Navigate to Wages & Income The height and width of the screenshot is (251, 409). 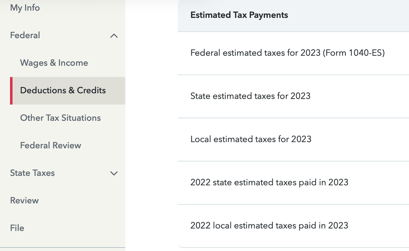[54, 63]
